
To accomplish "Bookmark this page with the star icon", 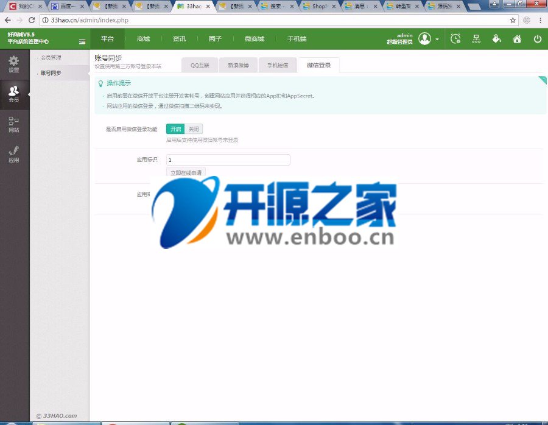I will pyautogui.click(x=513, y=20).
